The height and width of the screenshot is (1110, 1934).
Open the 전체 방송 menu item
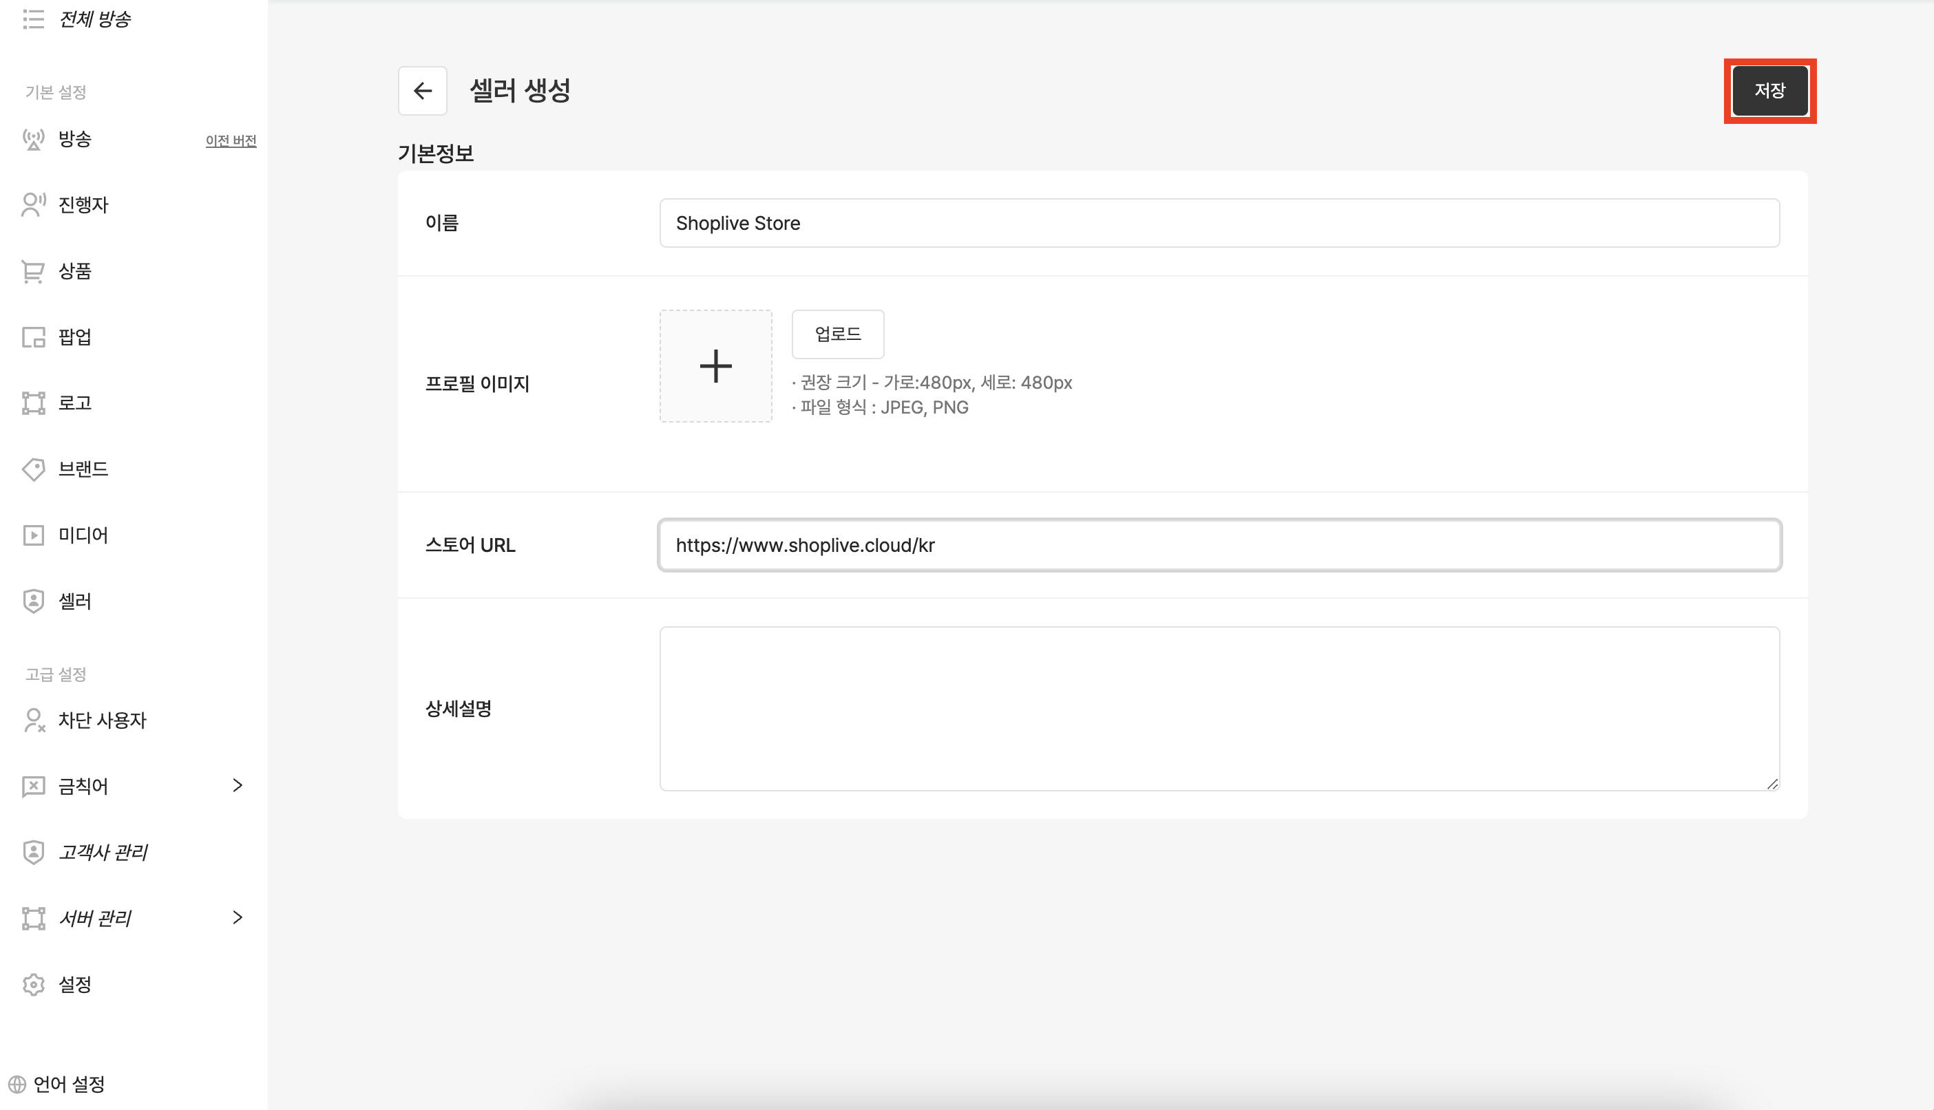94,19
